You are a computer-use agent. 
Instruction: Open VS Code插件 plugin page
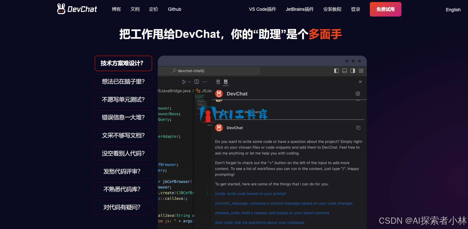point(262,9)
